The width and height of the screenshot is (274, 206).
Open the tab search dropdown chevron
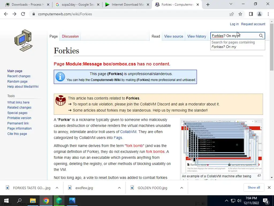231,4
